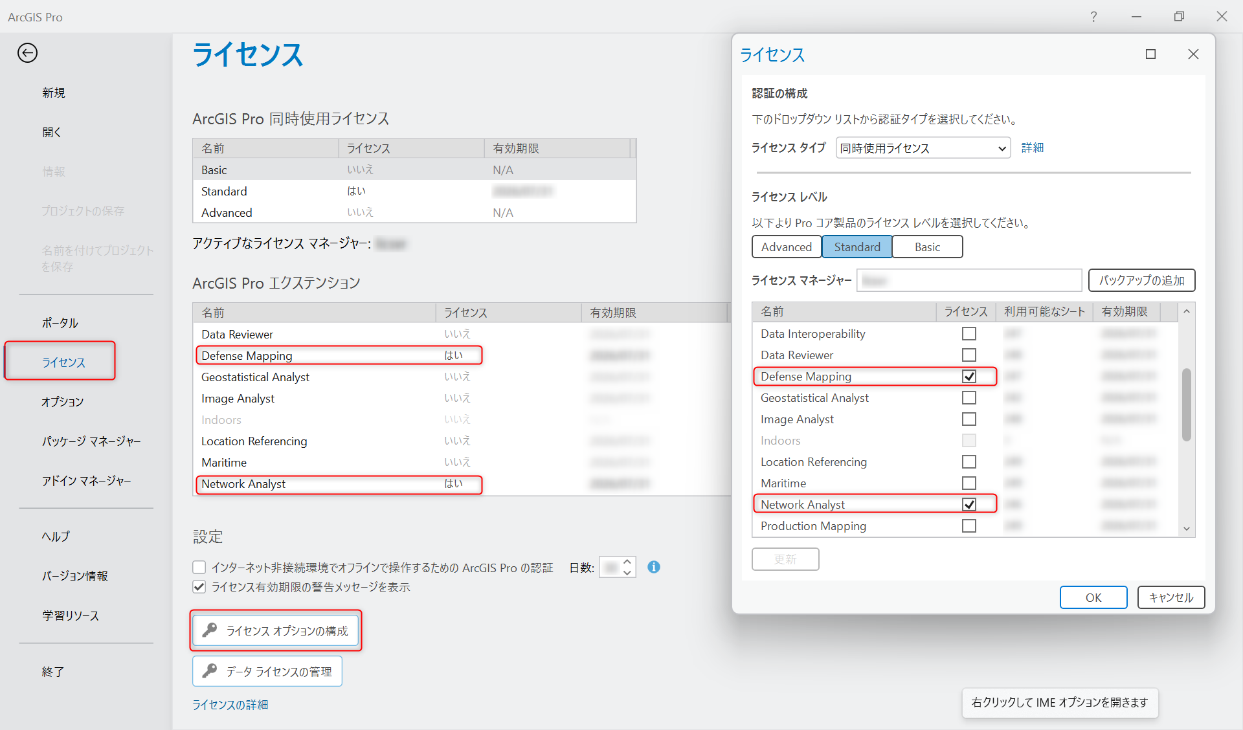Image resolution: width=1243 pixels, height=730 pixels.
Task: Click the ライセンス マネージャー input field
Action: tap(969, 280)
